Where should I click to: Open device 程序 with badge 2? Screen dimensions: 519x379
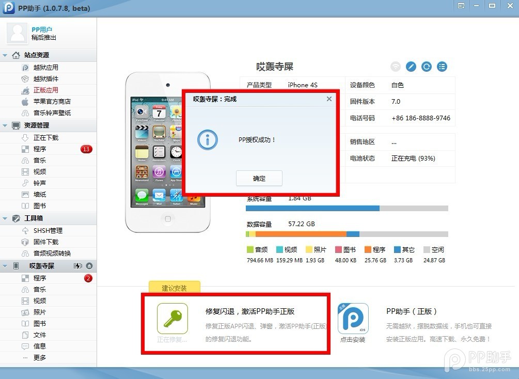click(x=39, y=278)
